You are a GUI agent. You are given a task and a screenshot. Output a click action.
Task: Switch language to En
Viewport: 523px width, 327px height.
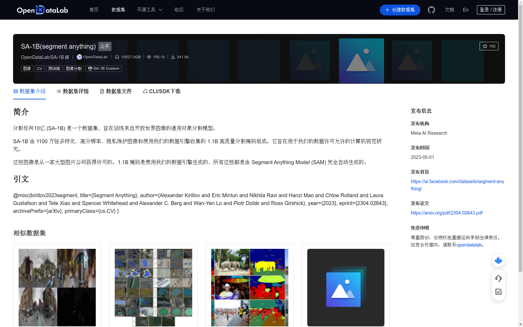(x=465, y=10)
